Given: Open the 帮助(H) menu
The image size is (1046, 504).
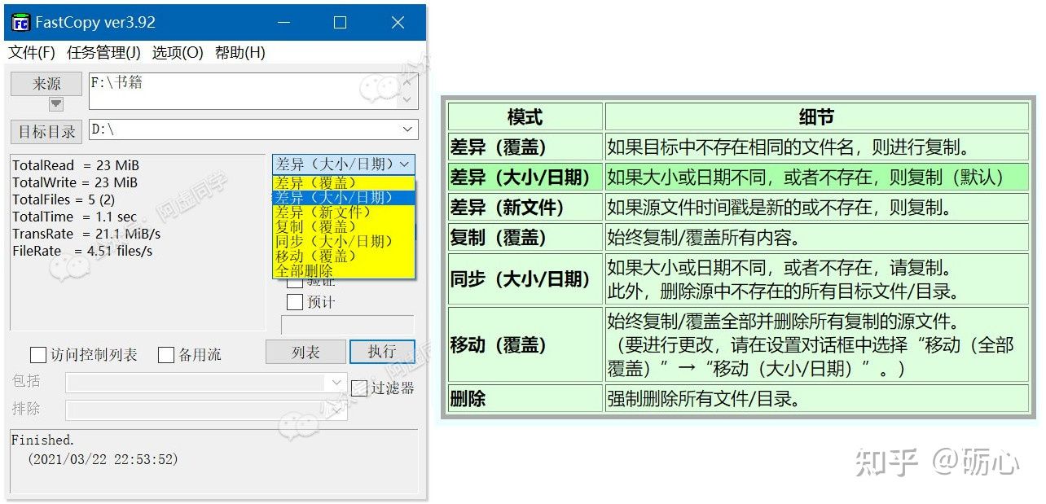Looking at the screenshot, I should point(240,53).
